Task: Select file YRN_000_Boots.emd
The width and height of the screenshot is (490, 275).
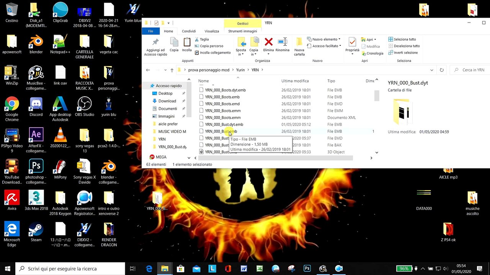Action: point(222,104)
